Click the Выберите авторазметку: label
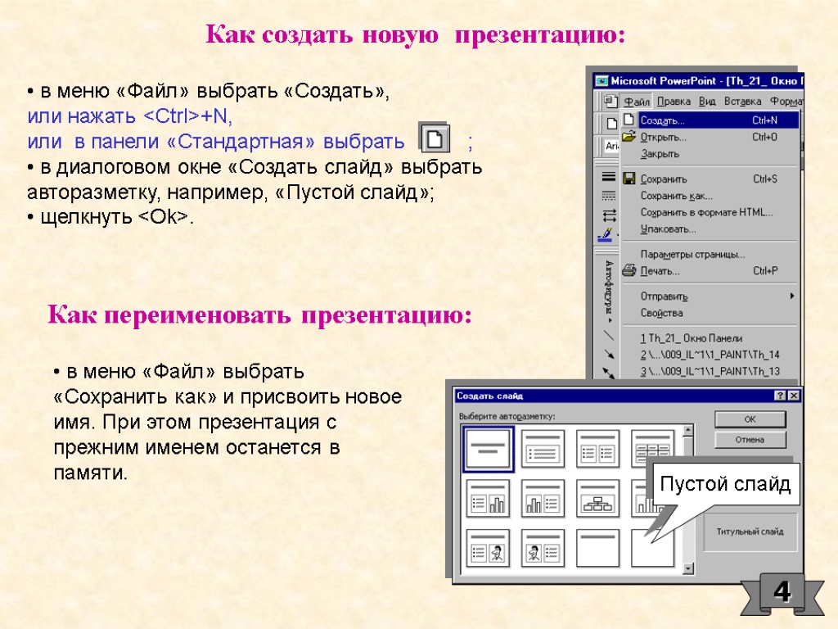 coord(507,416)
